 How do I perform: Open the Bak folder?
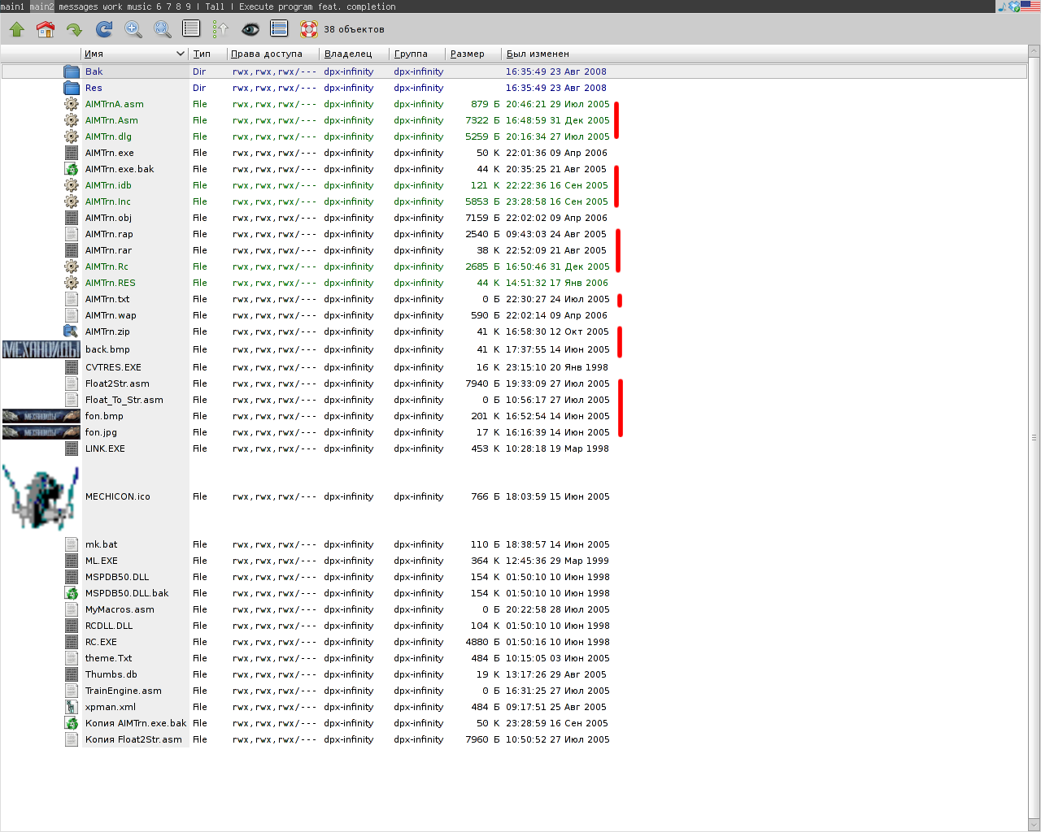pyautogui.click(x=94, y=71)
